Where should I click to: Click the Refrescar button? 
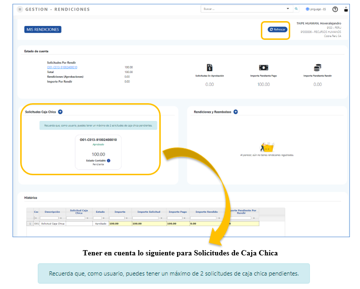pyautogui.click(x=277, y=30)
